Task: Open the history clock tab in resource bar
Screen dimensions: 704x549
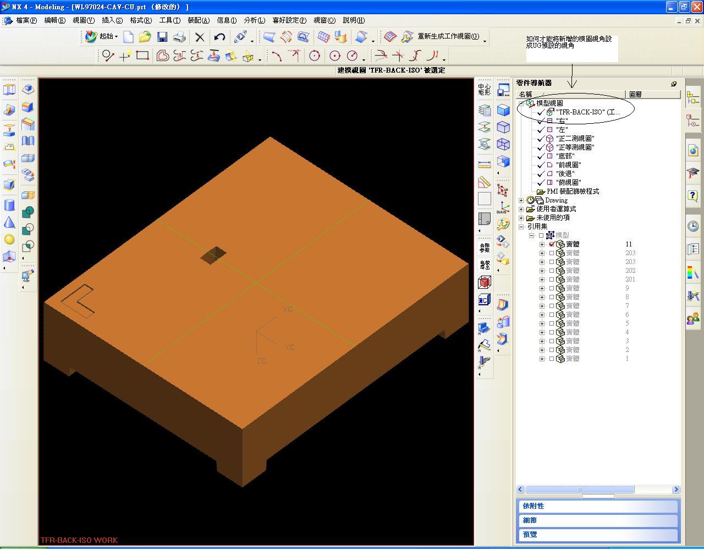Action: point(693,226)
